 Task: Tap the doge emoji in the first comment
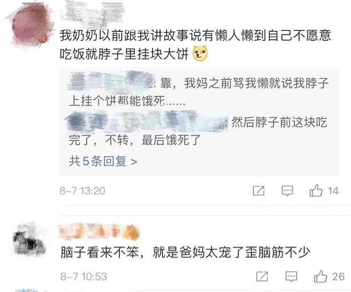pyautogui.click(x=200, y=53)
